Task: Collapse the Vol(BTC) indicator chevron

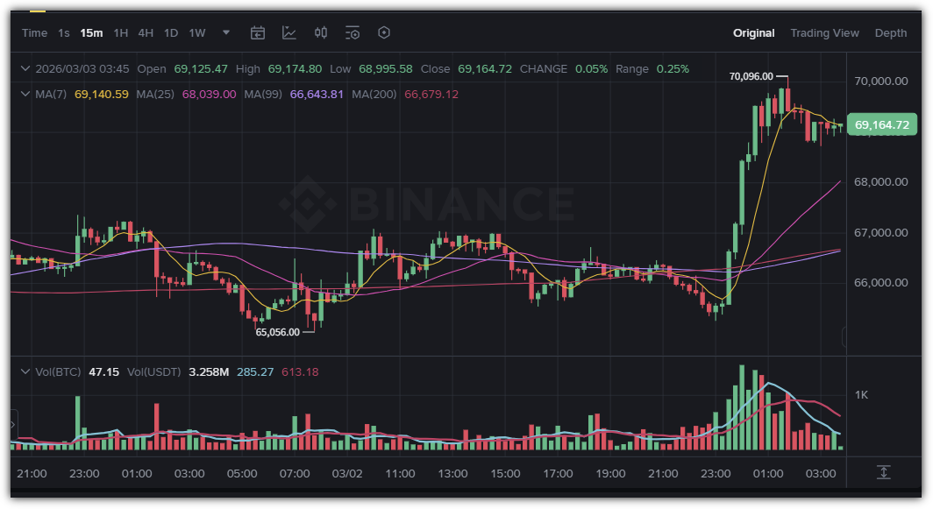Action: coord(25,371)
